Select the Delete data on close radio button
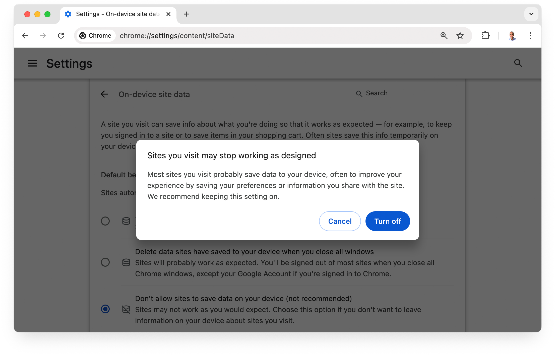Viewport: 555px width, 355px height. click(x=105, y=262)
